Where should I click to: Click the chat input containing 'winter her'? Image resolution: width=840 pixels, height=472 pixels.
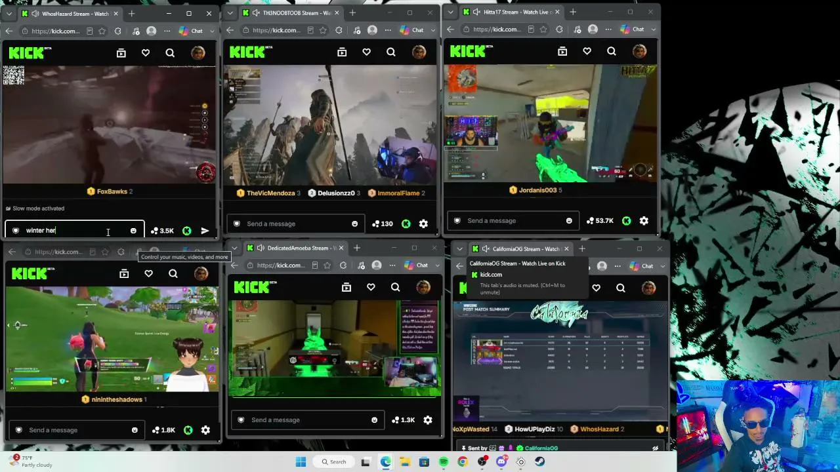pyautogui.click(x=74, y=231)
